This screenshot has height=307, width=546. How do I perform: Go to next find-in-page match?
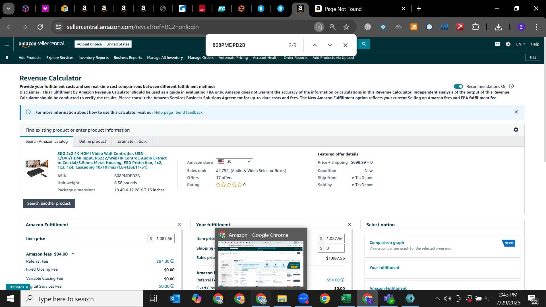click(x=330, y=45)
